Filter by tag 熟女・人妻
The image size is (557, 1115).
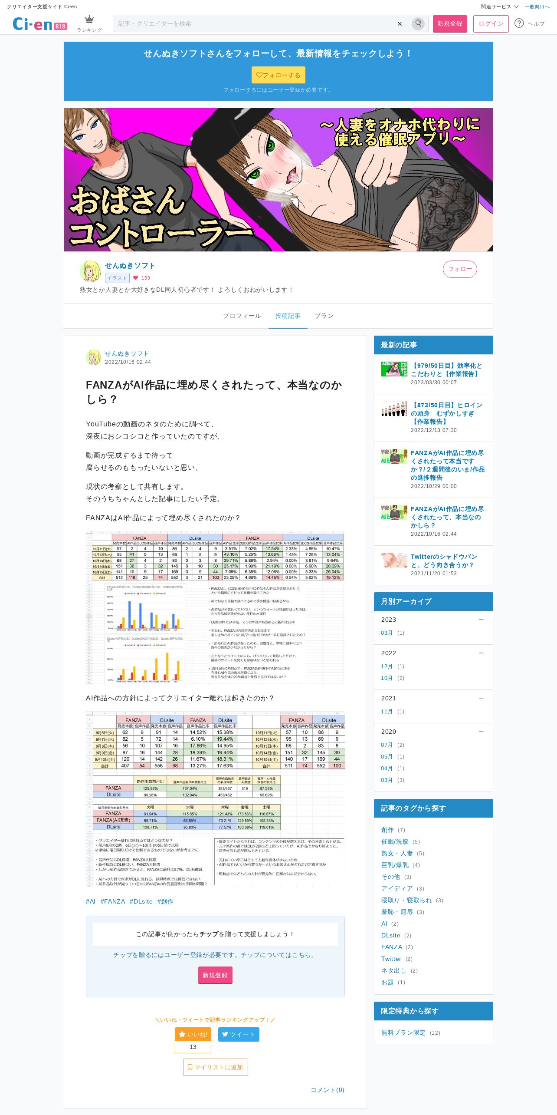pyautogui.click(x=397, y=854)
